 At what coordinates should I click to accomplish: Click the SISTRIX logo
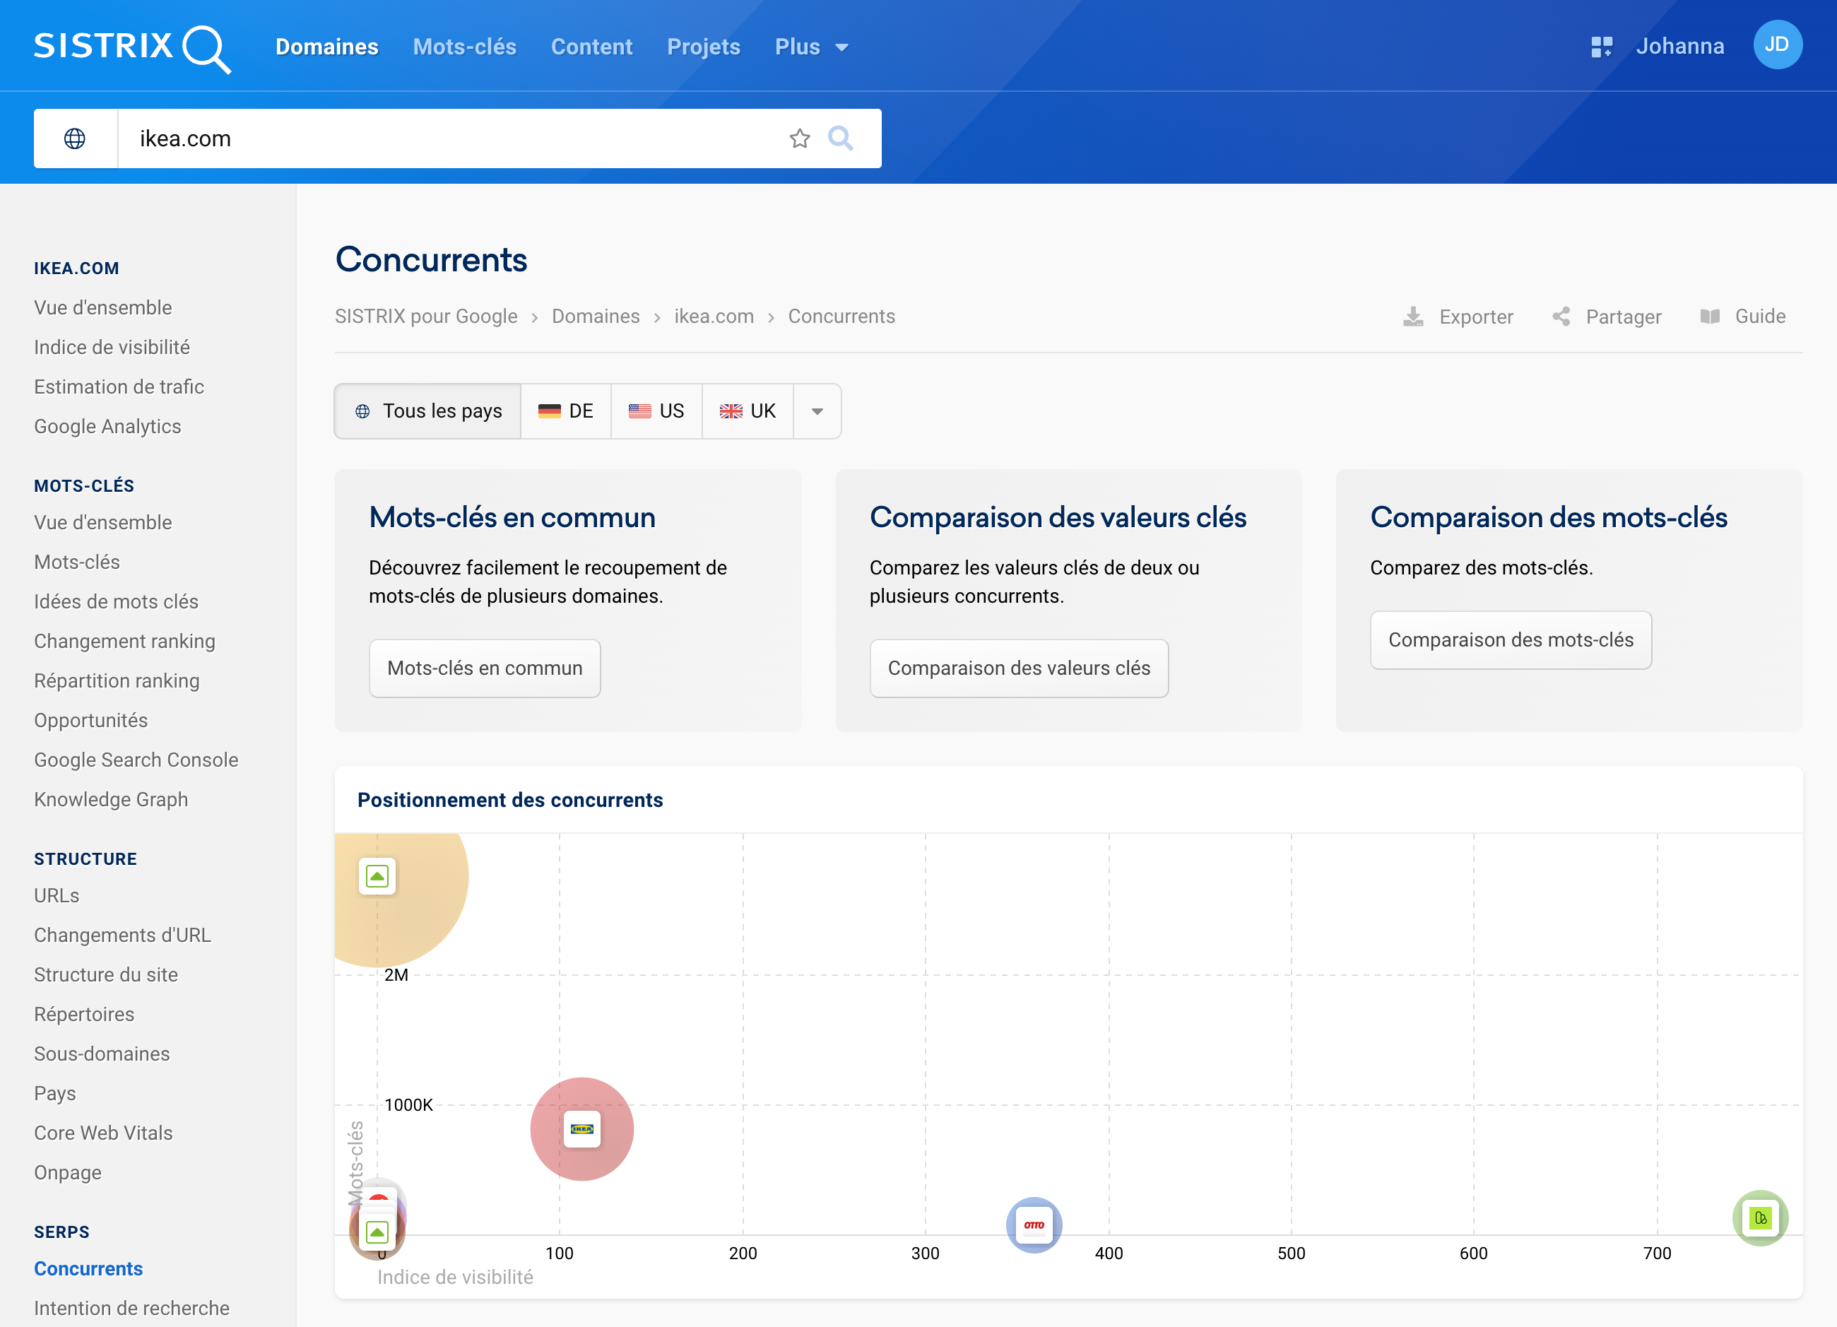[132, 48]
